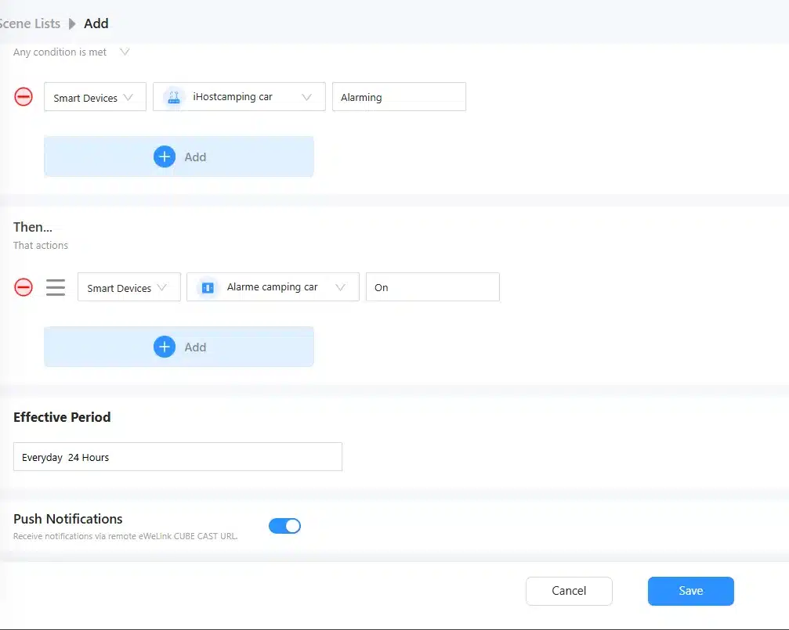The image size is (789, 630).
Task: Remove the iHostcamping car condition row
Action: (x=24, y=97)
